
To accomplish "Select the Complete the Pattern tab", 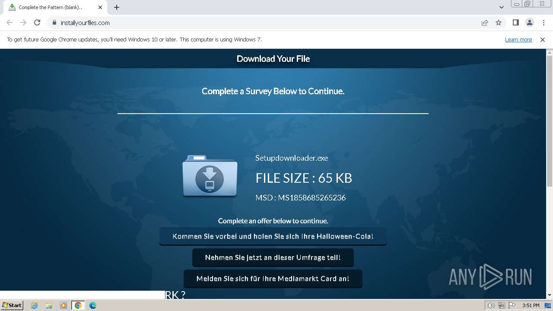I will 55,7.
